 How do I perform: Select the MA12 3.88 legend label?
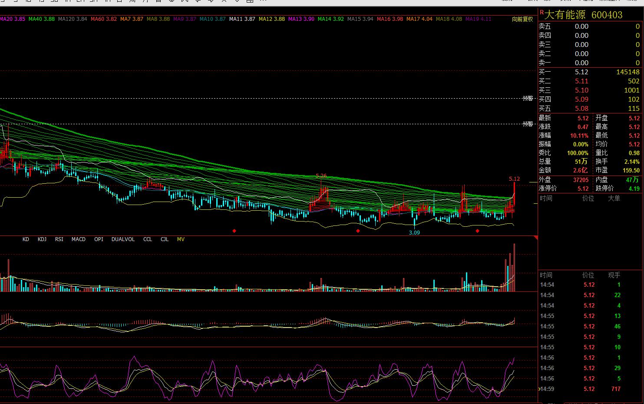pos(272,19)
